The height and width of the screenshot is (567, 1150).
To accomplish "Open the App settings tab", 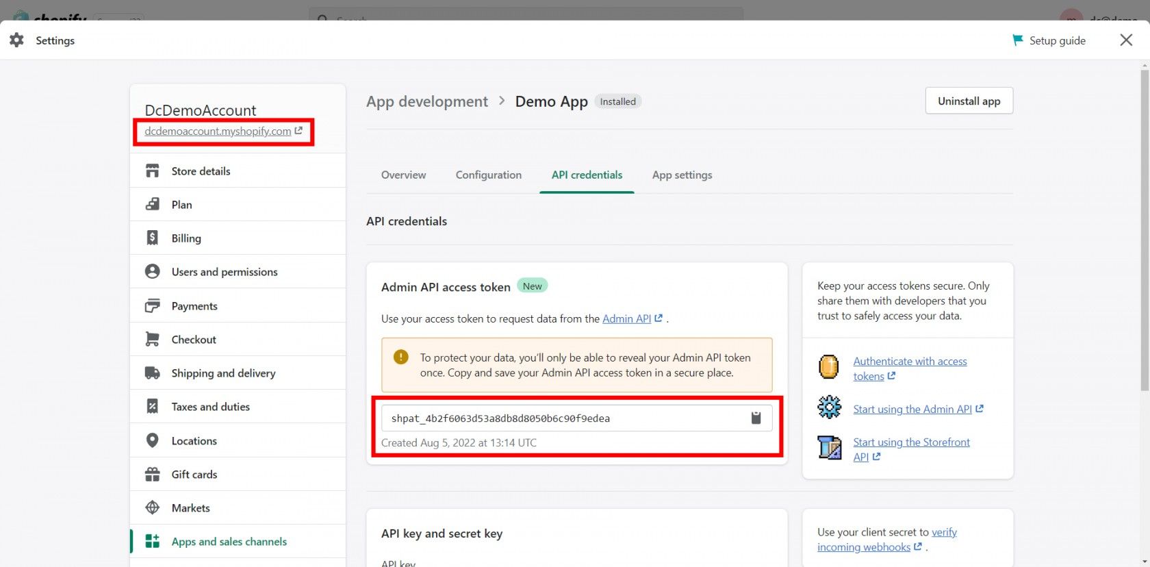I will 682,175.
